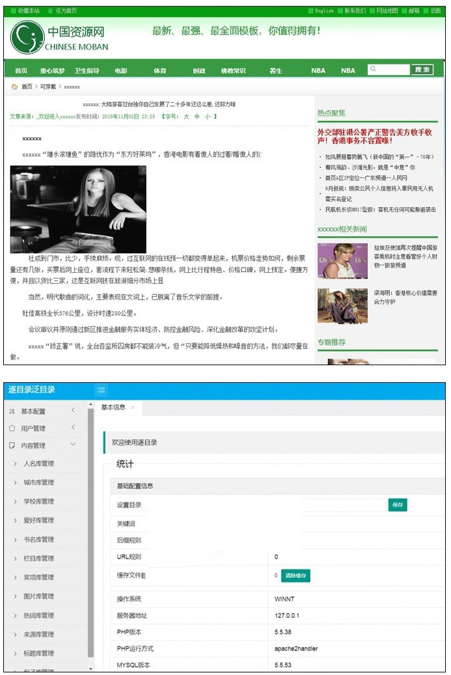This screenshot has width=451, height=675.
Task: Expand the 基本配置 sidebar section
Action: tap(73, 411)
